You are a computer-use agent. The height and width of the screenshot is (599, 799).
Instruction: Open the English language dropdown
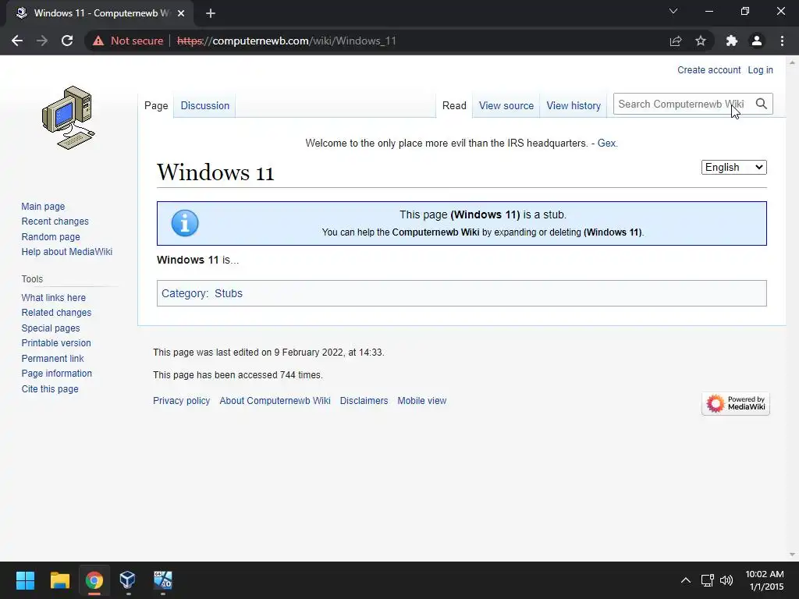(733, 167)
